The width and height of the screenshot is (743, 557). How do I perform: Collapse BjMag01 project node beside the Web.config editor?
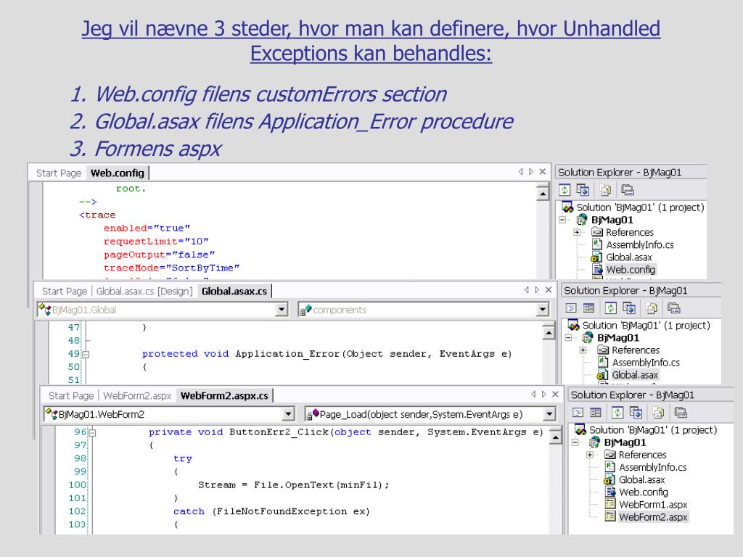(562, 220)
